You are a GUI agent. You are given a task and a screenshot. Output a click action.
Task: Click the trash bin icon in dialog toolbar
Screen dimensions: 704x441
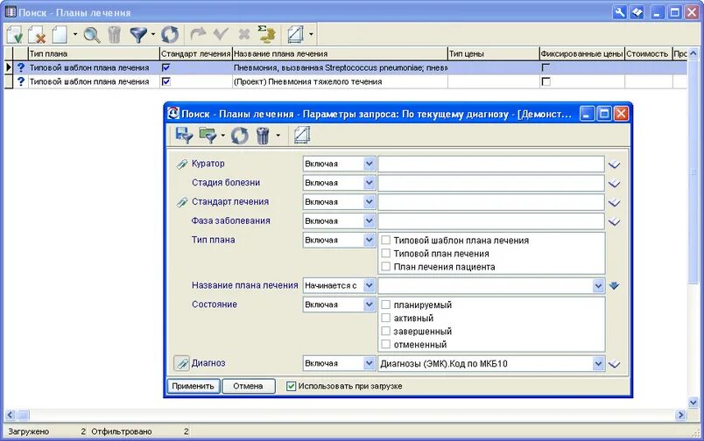click(x=263, y=135)
